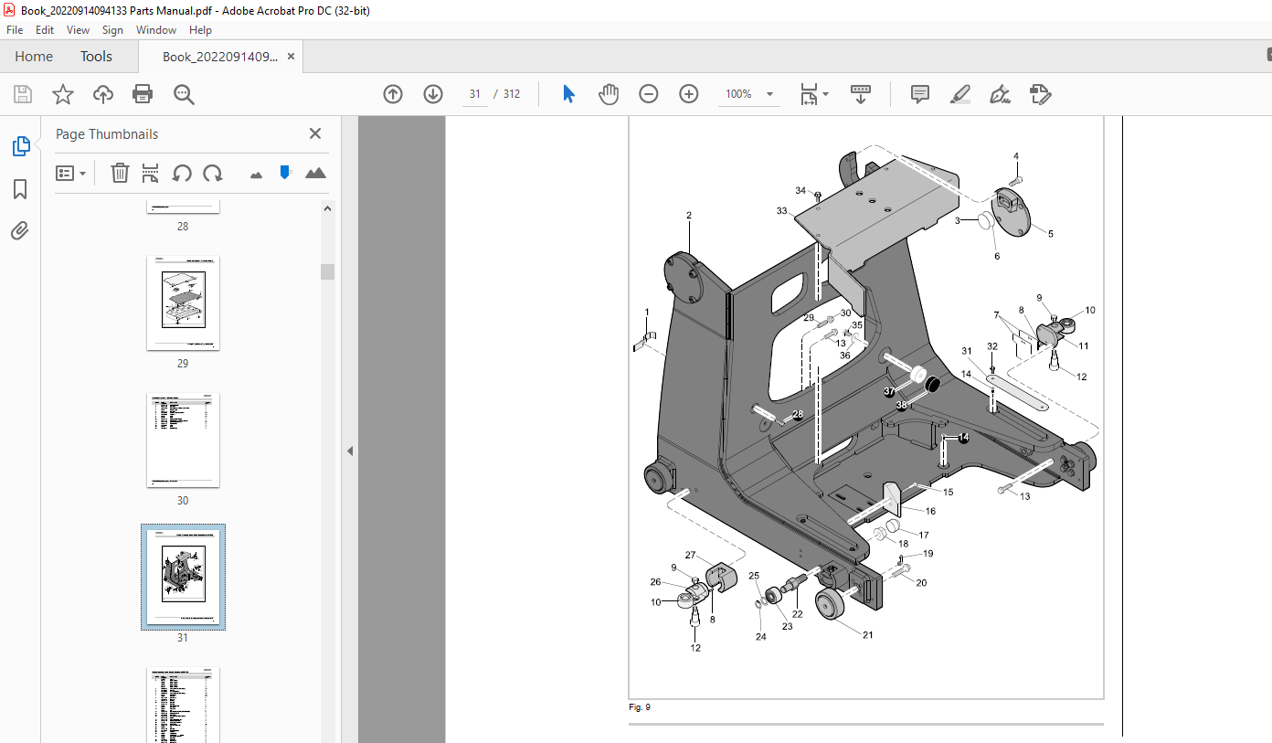The width and height of the screenshot is (1272, 743).
Task: Open the fit page options icon
Action: pos(813,94)
